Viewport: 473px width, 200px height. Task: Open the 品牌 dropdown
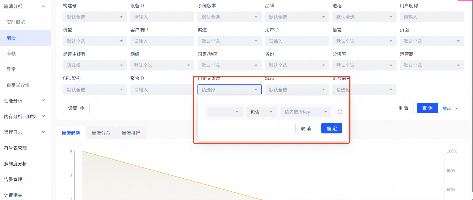click(x=297, y=17)
